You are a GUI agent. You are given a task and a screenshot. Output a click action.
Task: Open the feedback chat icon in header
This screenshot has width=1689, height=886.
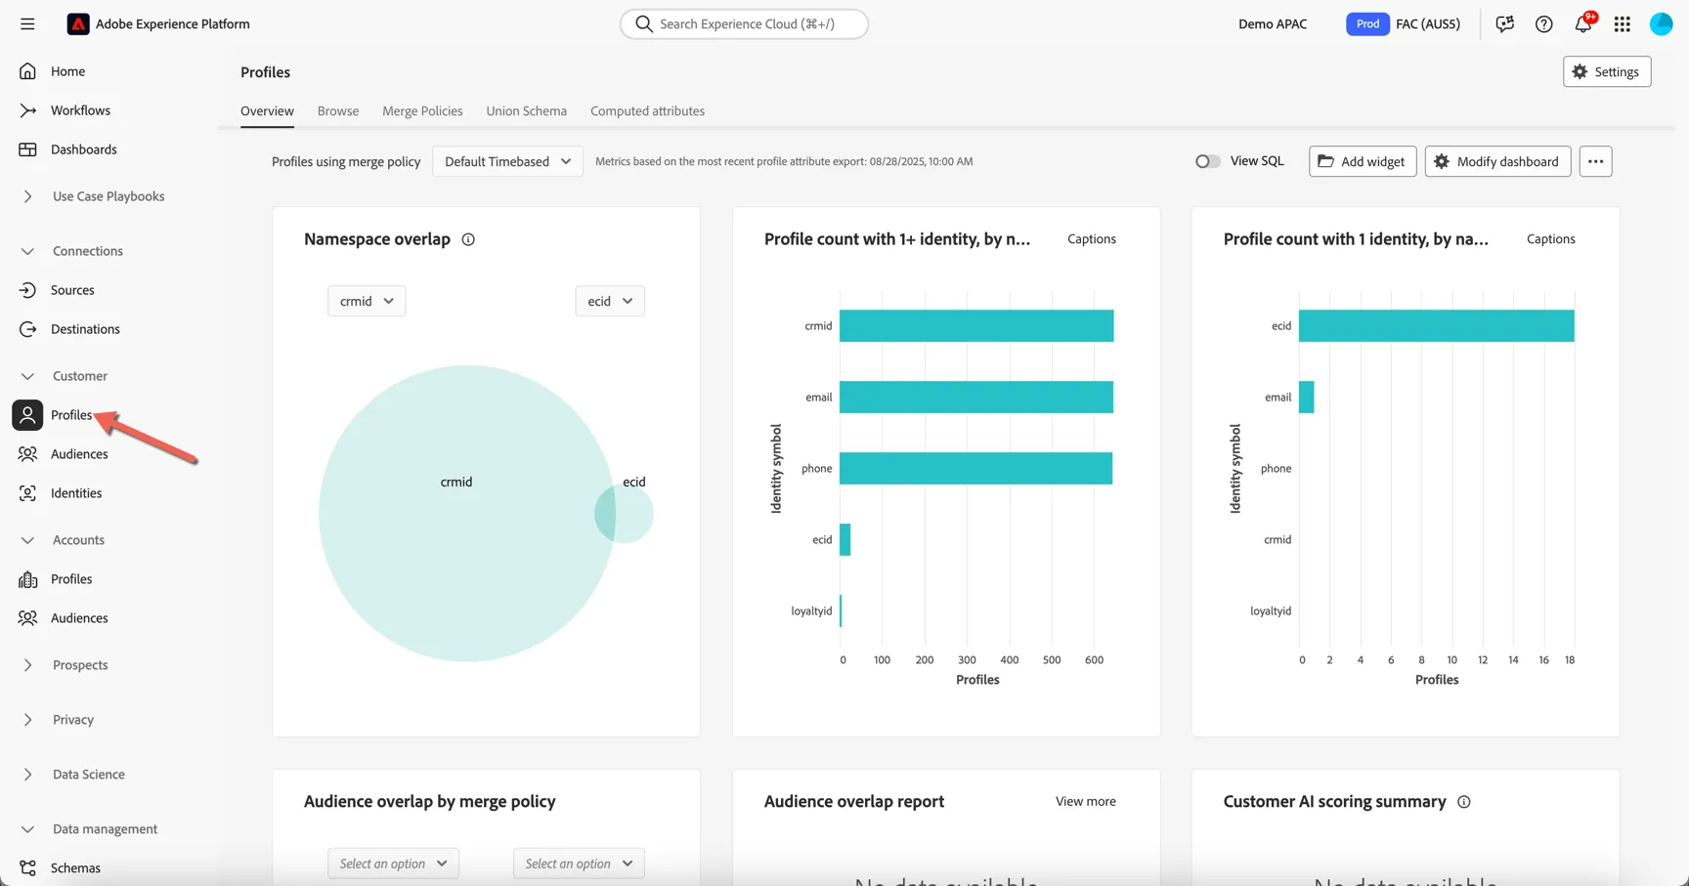pyautogui.click(x=1505, y=23)
